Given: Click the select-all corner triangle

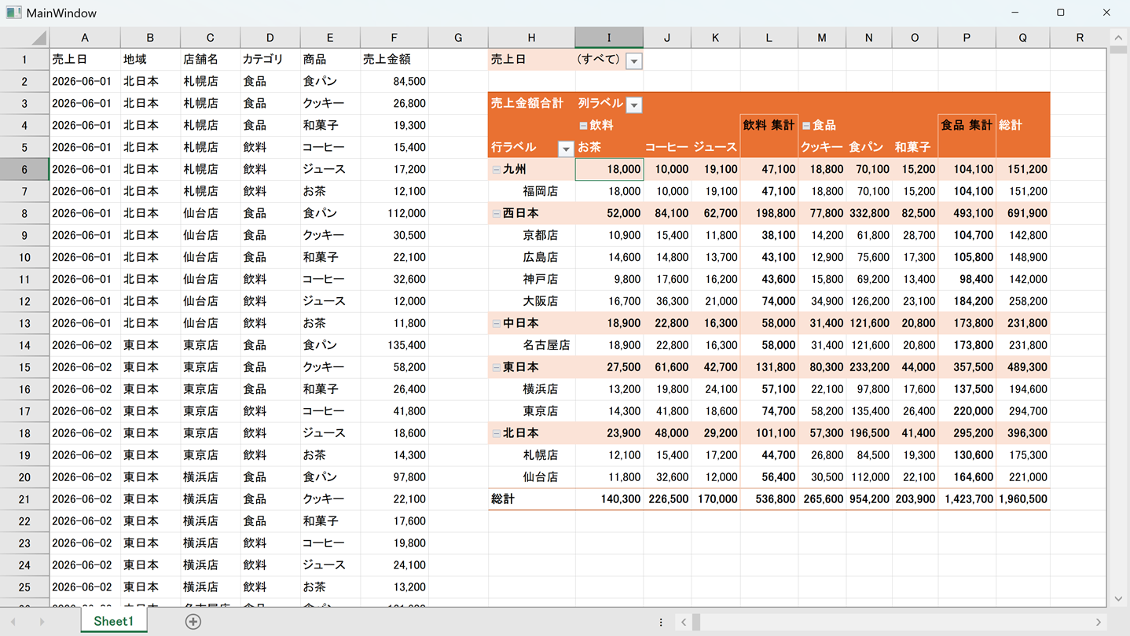Looking at the screenshot, I should (39, 38).
